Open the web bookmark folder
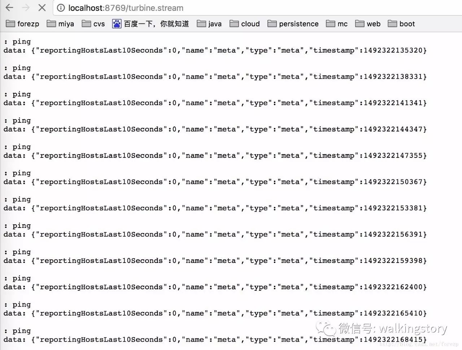 368,24
